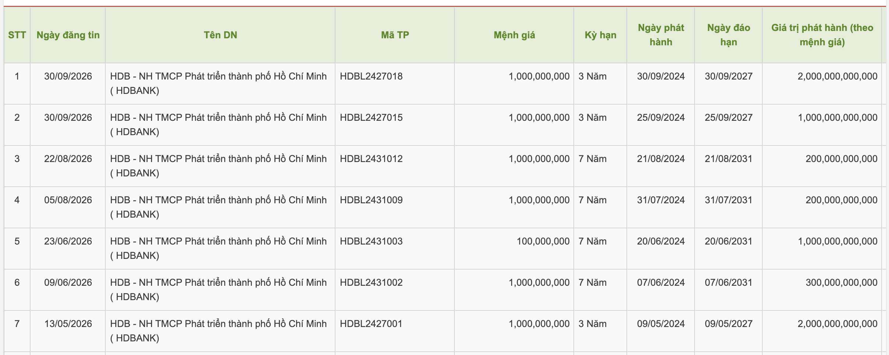Click the Mệnh giá column header
Screen dimensions: 889x355
[514, 35]
